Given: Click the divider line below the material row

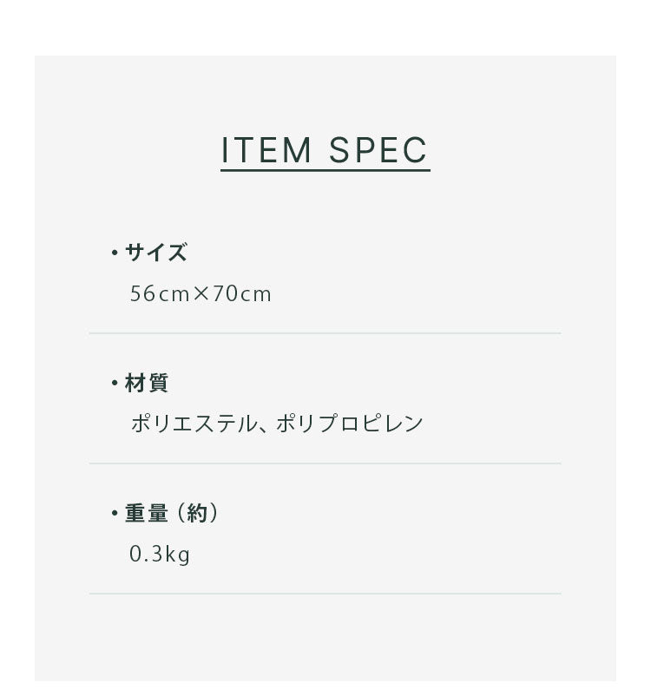Looking at the screenshot, I should 325,463.
